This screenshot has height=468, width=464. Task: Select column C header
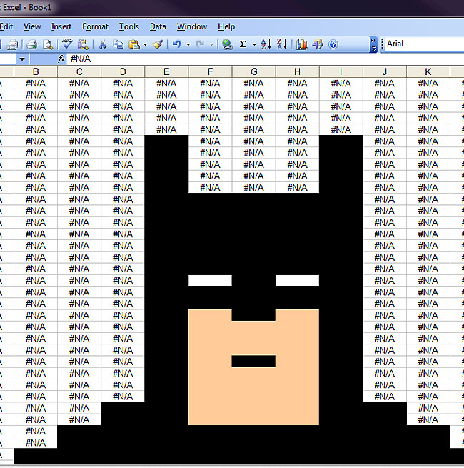pos(79,72)
